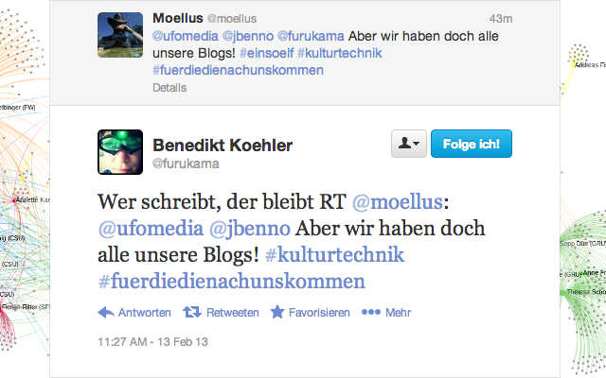Click the reply arrow icon
This screenshot has width=606, height=378.
coord(106,312)
